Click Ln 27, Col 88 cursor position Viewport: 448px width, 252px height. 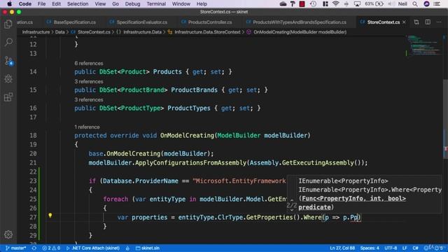(x=342, y=248)
